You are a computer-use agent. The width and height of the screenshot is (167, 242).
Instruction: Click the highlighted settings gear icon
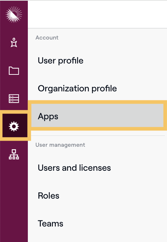tap(14, 126)
